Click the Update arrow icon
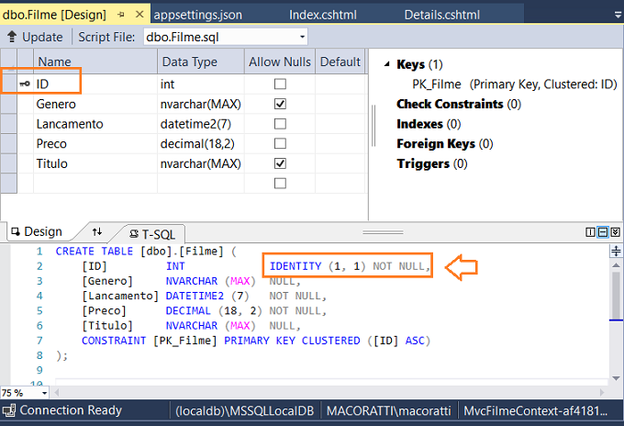Viewport: 624px width, 426px height. 12,37
